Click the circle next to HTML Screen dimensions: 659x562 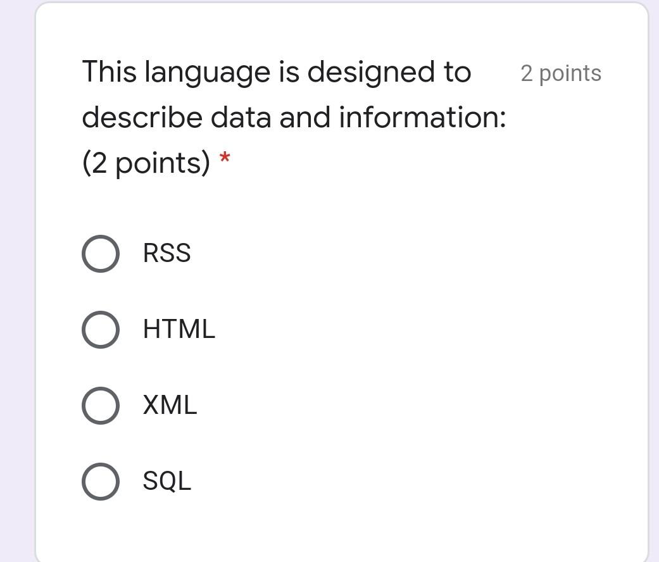point(100,328)
